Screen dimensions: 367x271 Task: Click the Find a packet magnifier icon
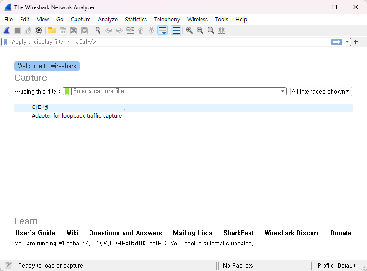(98, 30)
